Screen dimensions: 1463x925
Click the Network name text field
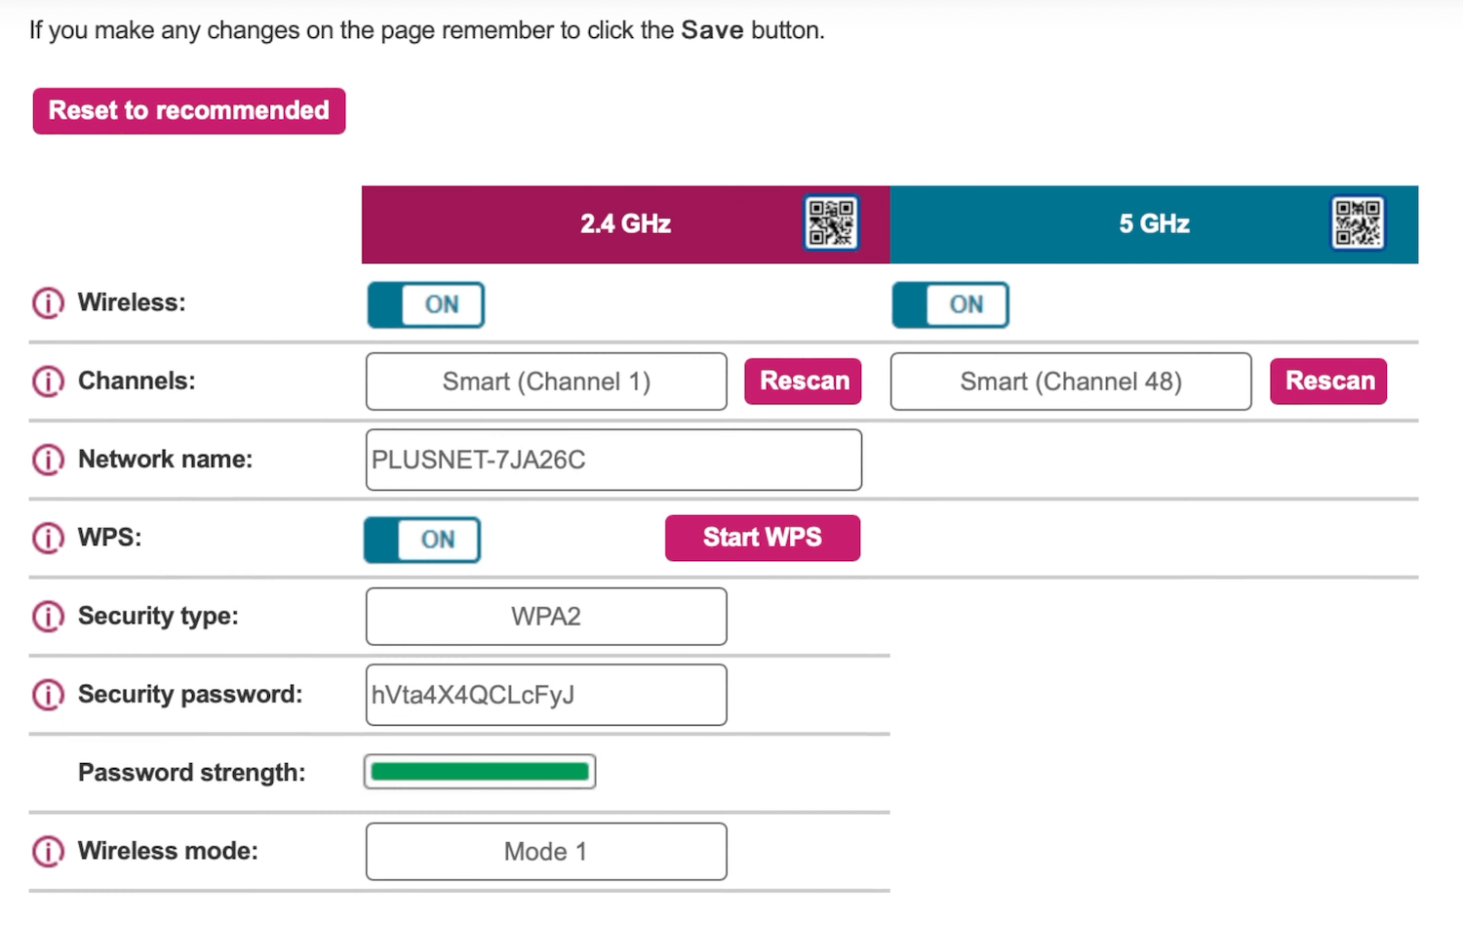pyautogui.click(x=613, y=460)
